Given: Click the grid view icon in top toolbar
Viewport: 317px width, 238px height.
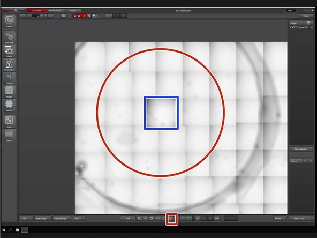Looking at the screenshot, I should point(63,16).
